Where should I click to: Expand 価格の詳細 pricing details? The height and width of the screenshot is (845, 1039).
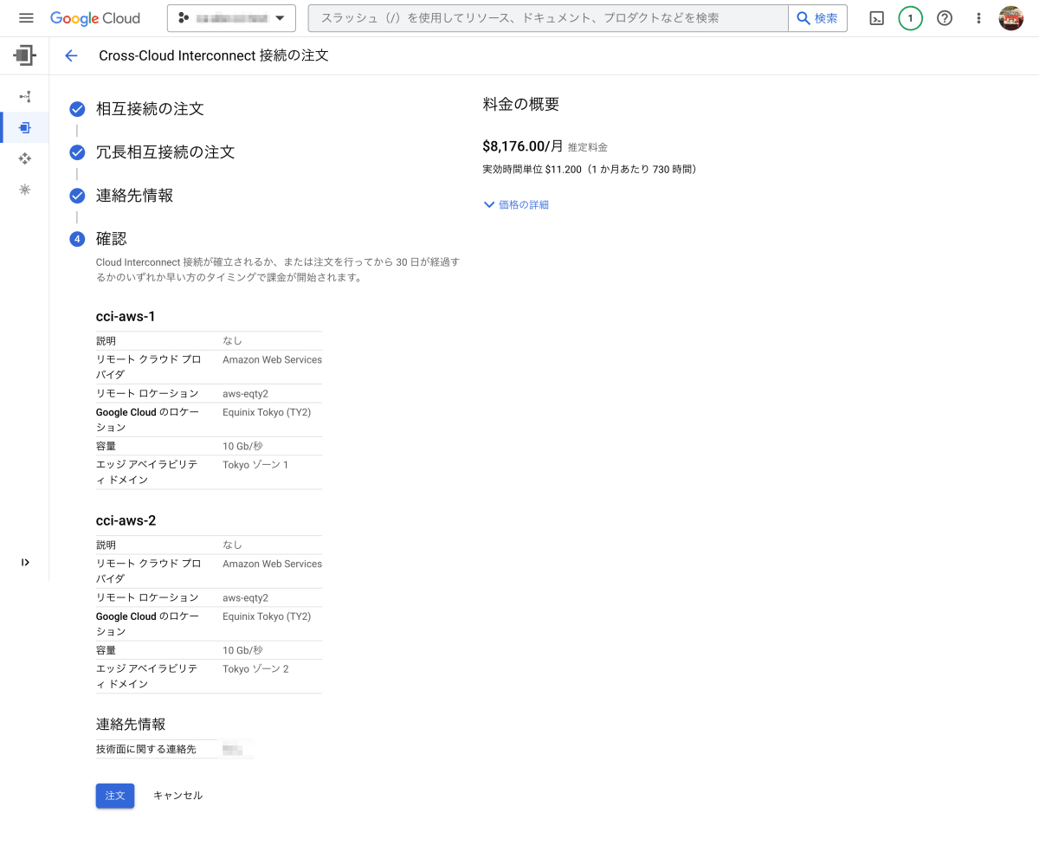tap(516, 205)
